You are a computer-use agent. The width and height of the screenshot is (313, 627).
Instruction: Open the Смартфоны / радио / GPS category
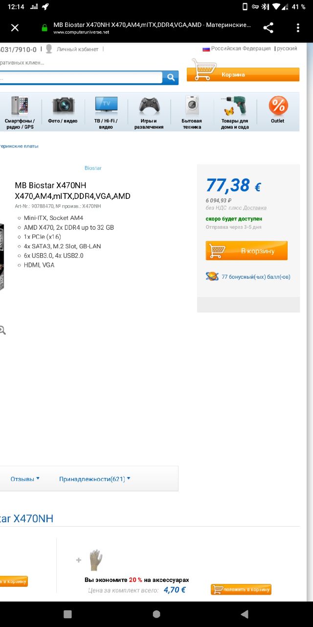click(x=20, y=113)
